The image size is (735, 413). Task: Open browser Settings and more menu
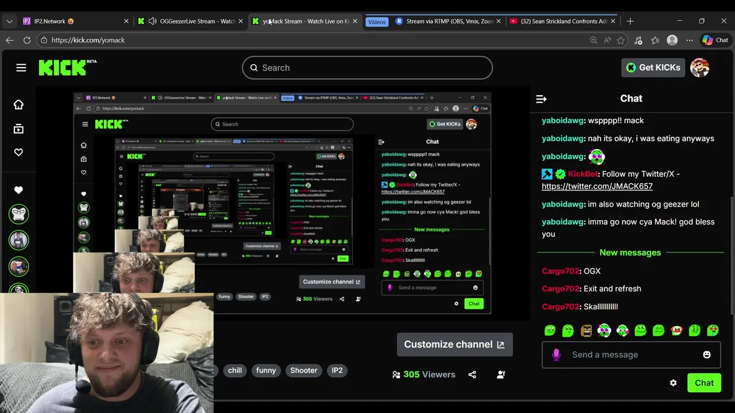click(x=690, y=40)
